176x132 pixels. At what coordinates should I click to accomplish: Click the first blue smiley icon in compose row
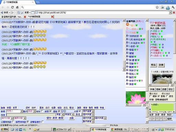[62, 111]
